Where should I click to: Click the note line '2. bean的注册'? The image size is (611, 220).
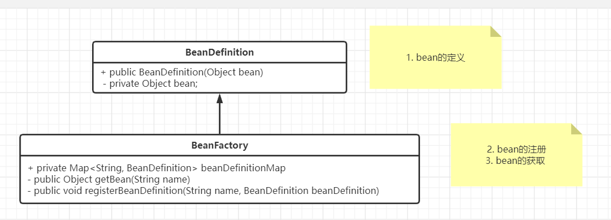coord(516,149)
